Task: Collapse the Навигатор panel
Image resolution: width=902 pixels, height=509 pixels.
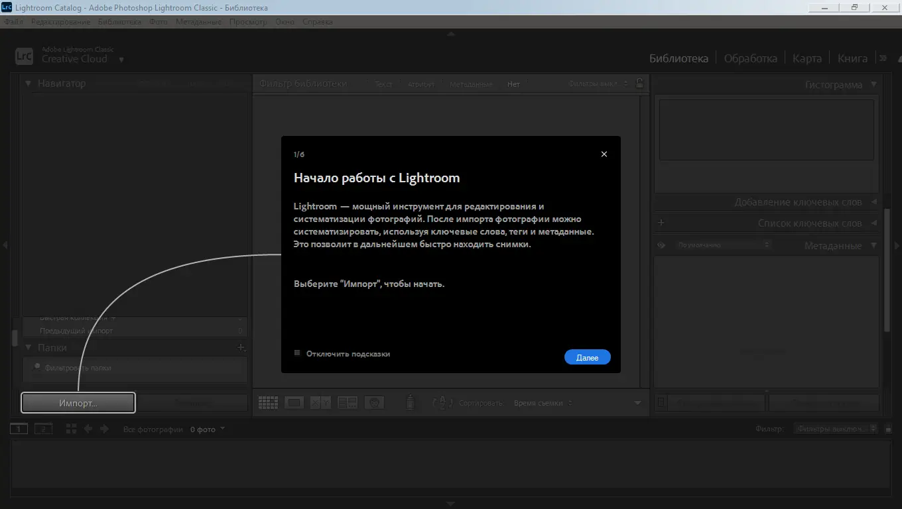Action: 29,84
